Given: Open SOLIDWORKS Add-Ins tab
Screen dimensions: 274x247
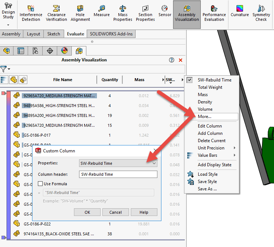Looking at the screenshot, I should [111, 34].
